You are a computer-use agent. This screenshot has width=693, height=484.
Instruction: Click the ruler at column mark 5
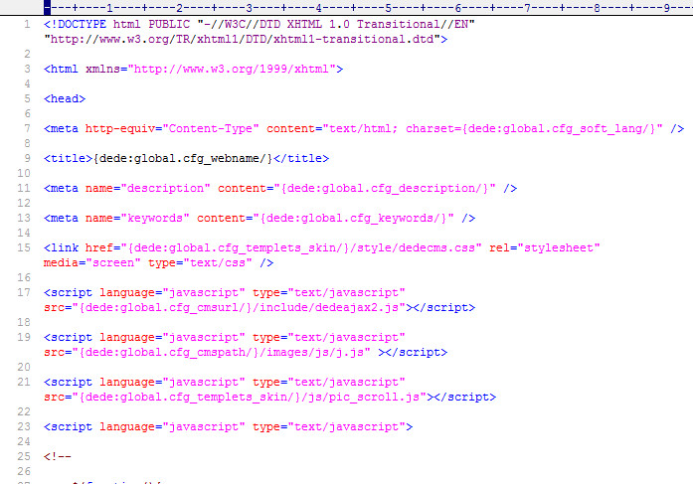pos(388,8)
